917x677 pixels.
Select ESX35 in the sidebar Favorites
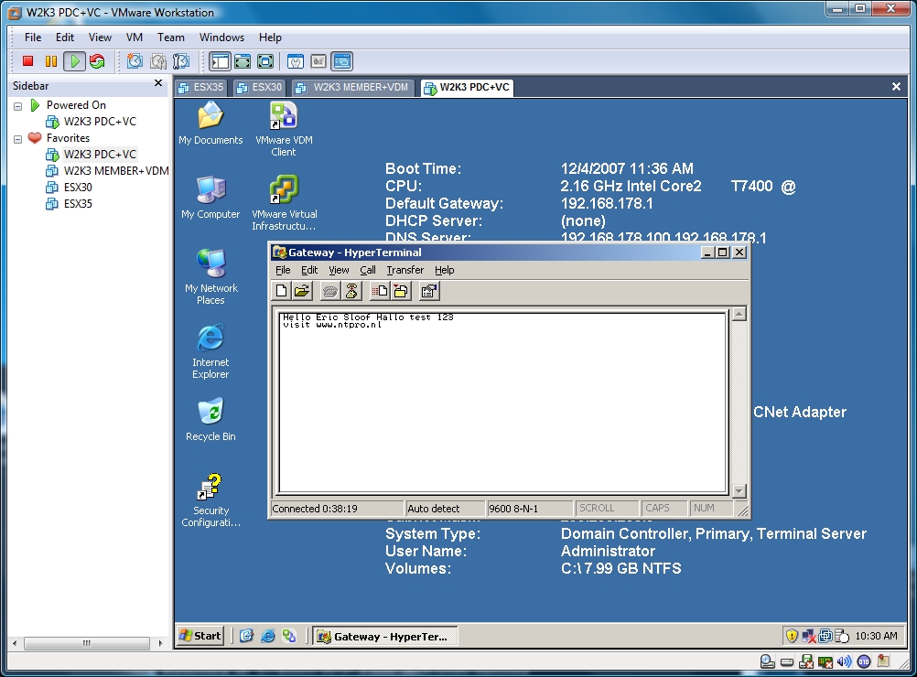tap(78, 203)
